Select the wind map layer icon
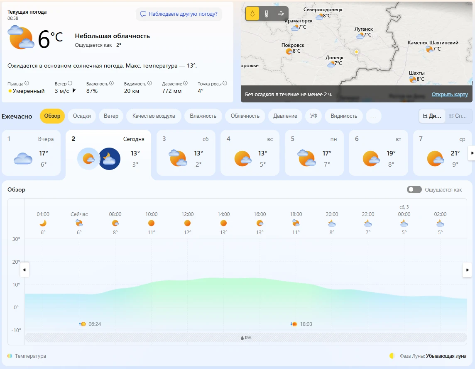475x369 pixels. coord(281,14)
